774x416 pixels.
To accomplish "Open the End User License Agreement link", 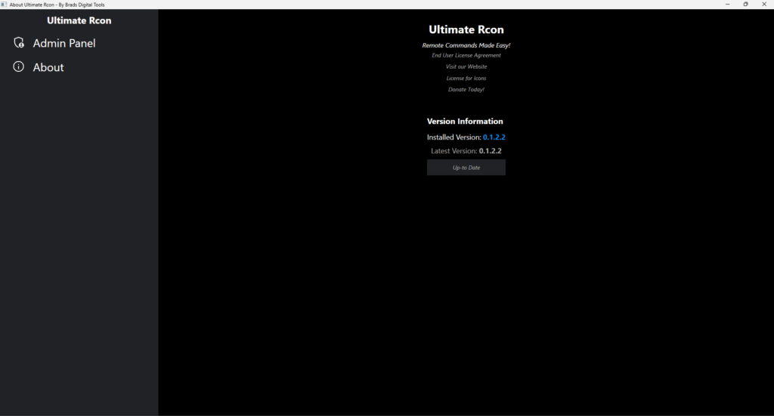I will coord(466,55).
